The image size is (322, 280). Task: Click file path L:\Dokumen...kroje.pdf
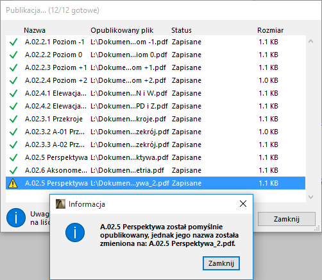click(128, 119)
